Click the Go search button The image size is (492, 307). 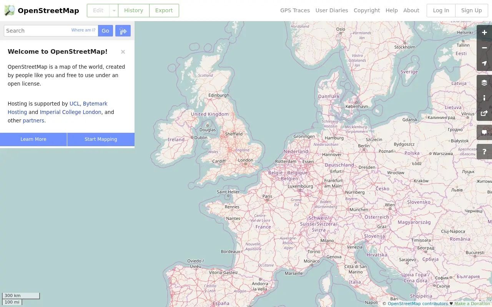coord(105,31)
